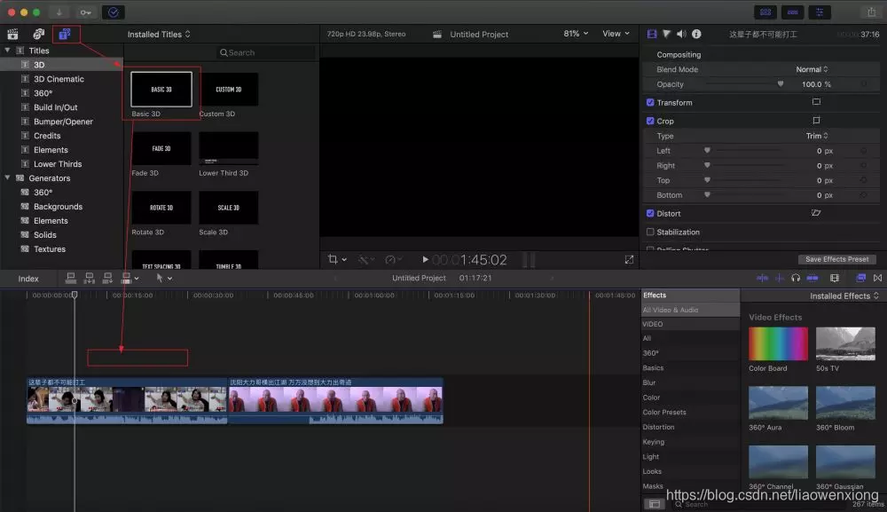This screenshot has width=887, height=512.
Task: Open the Select tool arrow dropdown
Action: (163, 278)
